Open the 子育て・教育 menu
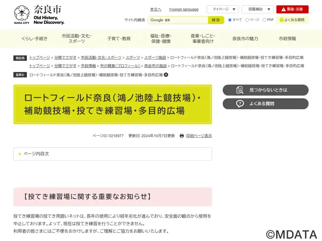This screenshot has height=241, width=322. click(119, 39)
